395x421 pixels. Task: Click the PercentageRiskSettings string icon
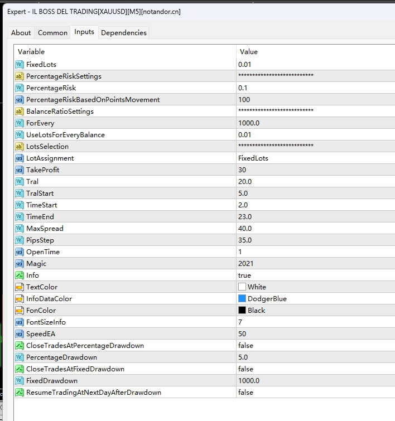click(x=20, y=76)
